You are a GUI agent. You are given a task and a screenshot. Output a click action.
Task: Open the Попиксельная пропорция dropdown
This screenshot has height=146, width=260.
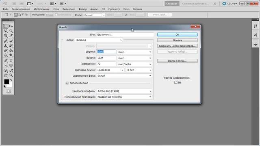(x=124, y=97)
